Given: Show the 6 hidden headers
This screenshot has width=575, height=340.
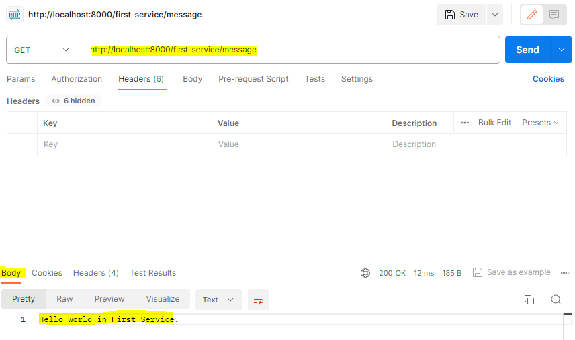Looking at the screenshot, I should pos(74,101).
